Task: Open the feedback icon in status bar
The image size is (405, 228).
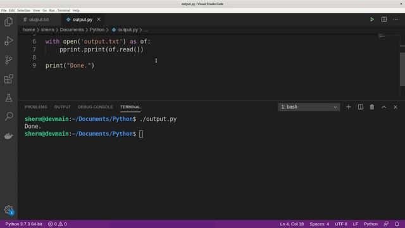Action: pyautogui.click(x=386, y=224)
